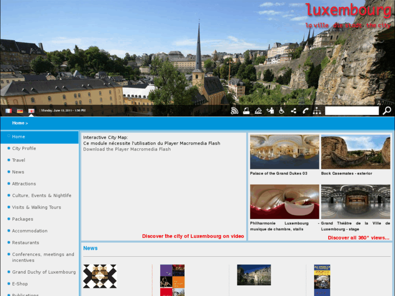Open the night fortress news image
This screenshot has width=395, height=296.
254,275
